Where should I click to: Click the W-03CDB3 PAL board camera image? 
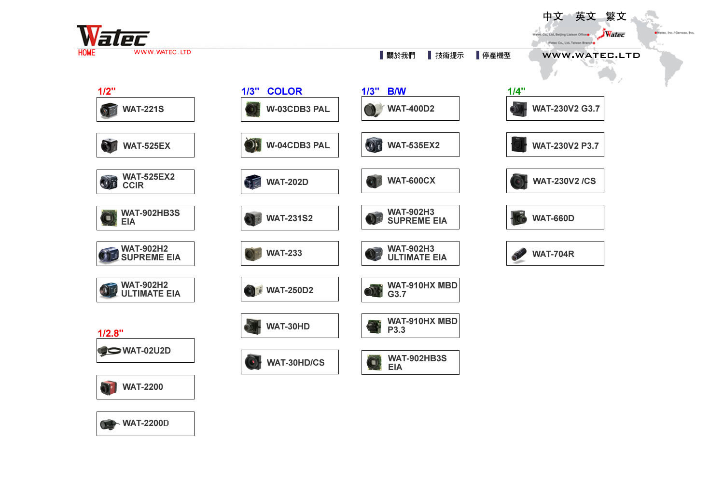(x=252, y=110)
